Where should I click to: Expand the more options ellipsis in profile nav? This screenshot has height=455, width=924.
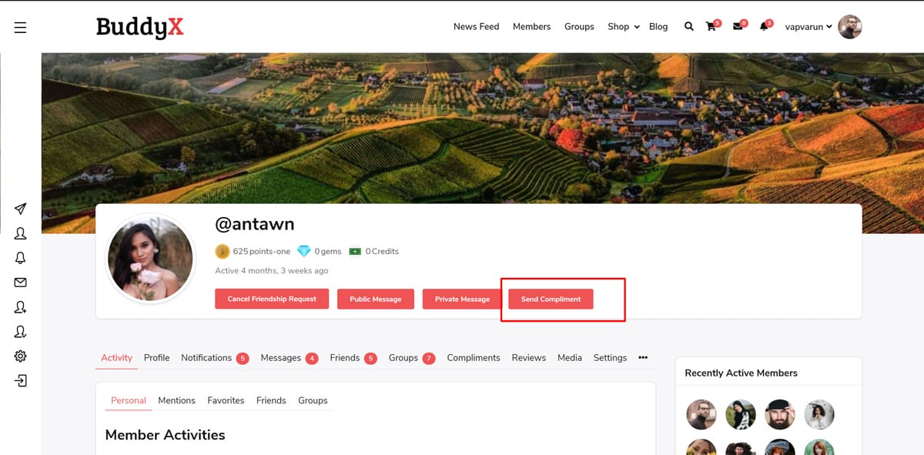point(643,357)
